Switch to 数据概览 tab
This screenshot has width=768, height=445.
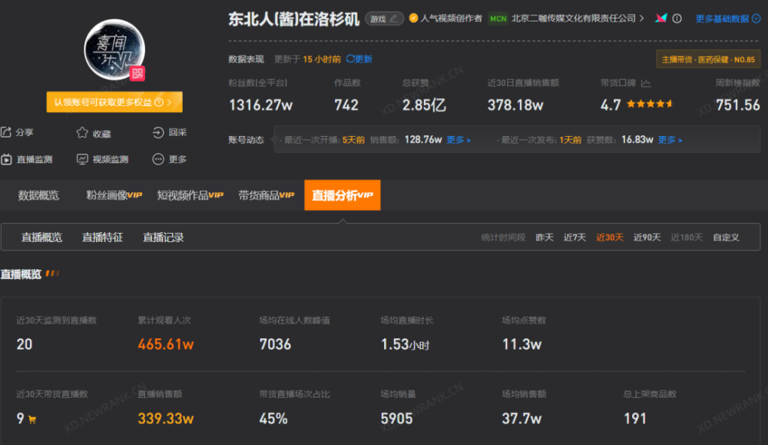(x=38, y=195)
